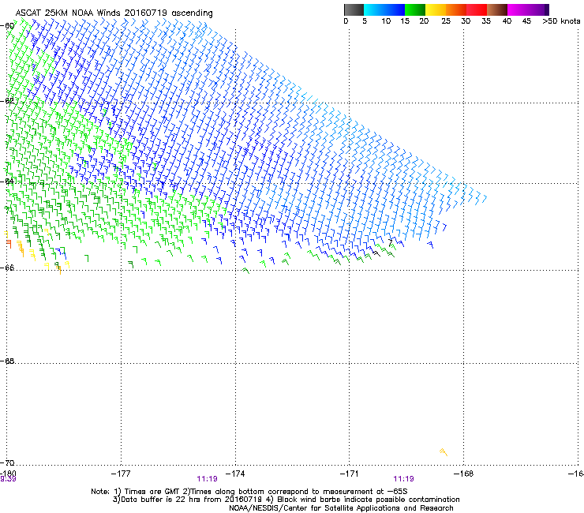Click the '-174' longitude label
584x513 pixels.
pyautogui.click(x=235, y=474)
